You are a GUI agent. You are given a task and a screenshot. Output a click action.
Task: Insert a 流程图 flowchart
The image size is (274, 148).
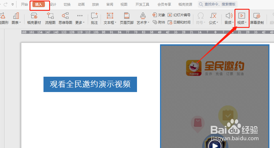tap(50, 18)
